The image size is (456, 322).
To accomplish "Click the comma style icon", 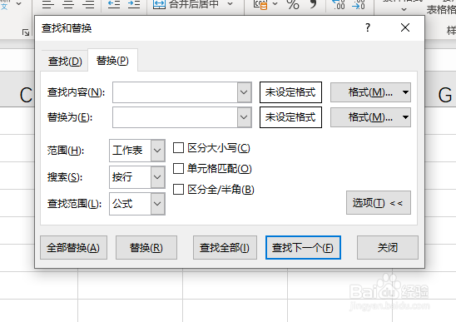I will point(313,4).
